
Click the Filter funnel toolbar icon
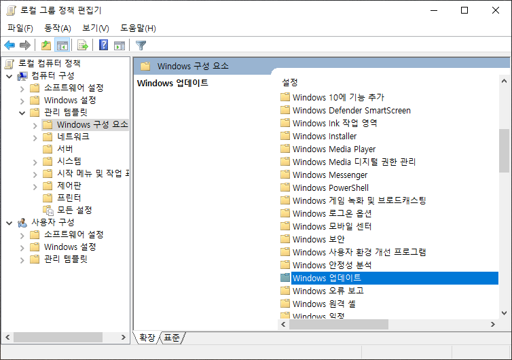tap(141, 45)
